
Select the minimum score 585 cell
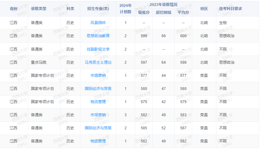point(144,128)
